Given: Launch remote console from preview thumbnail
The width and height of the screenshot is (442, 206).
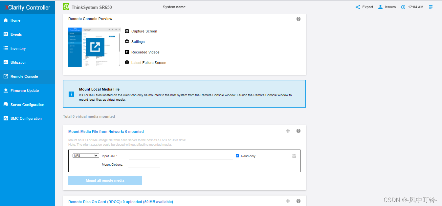Looking at the screenshot, I should pyautogui.click(x=95, y=47).
